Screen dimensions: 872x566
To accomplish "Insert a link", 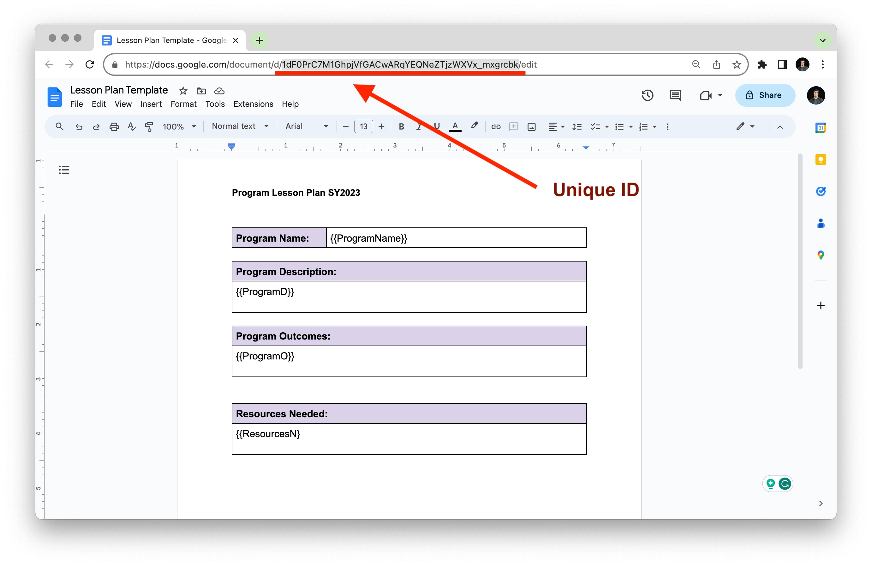I will click(x=496, y=126).
